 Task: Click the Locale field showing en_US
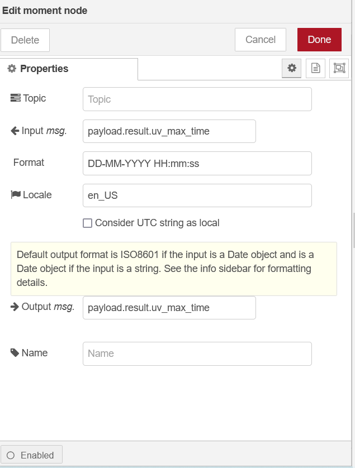pyautogui.click(x=197, y=195)
